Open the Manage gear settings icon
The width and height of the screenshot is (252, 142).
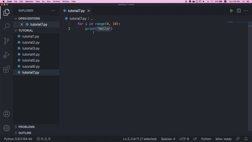point(6,128)
